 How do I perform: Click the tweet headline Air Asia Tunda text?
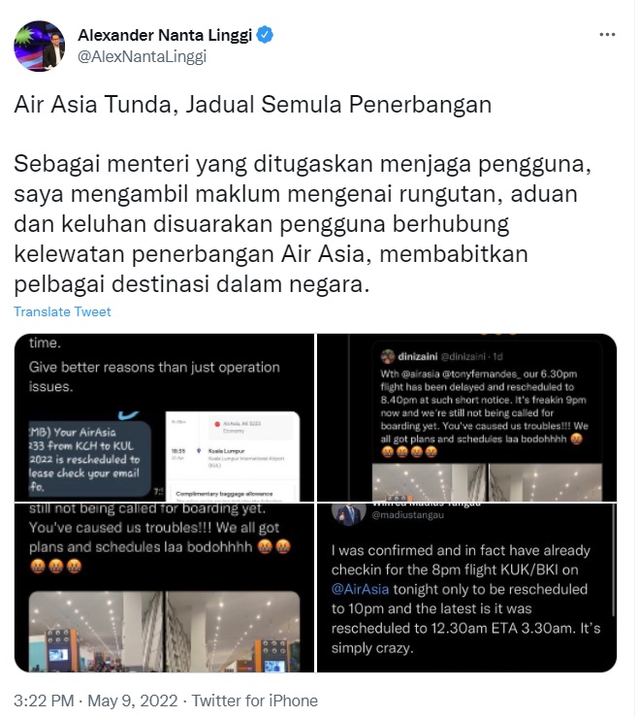[253, 104]
